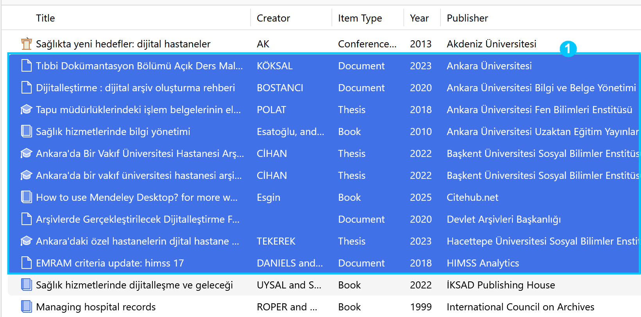Viewport: 641px width, 317px height.
Task: Click creator cell 'KÖKSAL'
Action: pos(275,66)
